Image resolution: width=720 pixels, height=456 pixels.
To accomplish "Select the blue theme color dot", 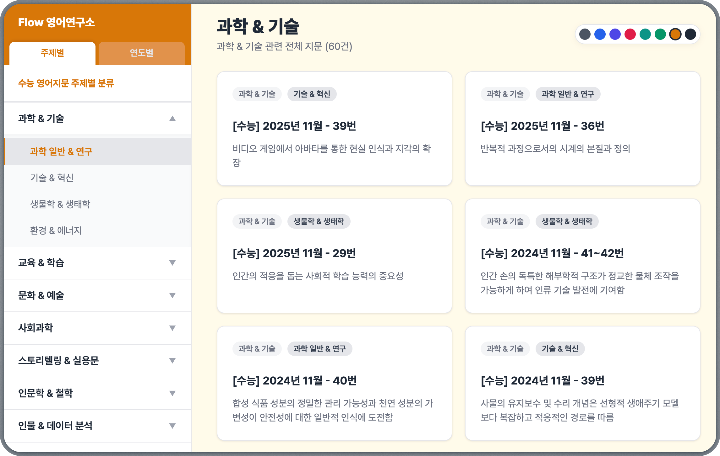I will (600, 34).
